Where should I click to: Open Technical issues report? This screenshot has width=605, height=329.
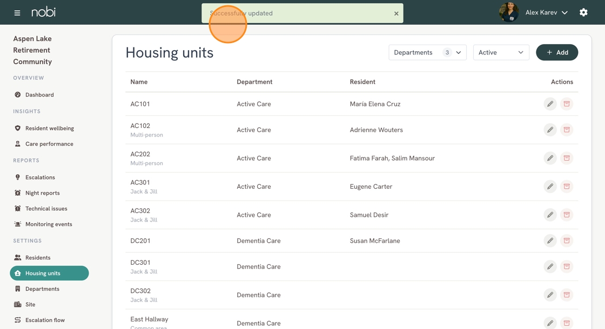tap(49, 208)
